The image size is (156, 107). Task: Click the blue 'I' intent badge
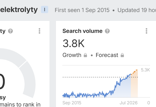click(45, 10)
